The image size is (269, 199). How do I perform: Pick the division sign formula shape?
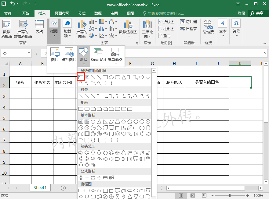click(x=99, y=178)
